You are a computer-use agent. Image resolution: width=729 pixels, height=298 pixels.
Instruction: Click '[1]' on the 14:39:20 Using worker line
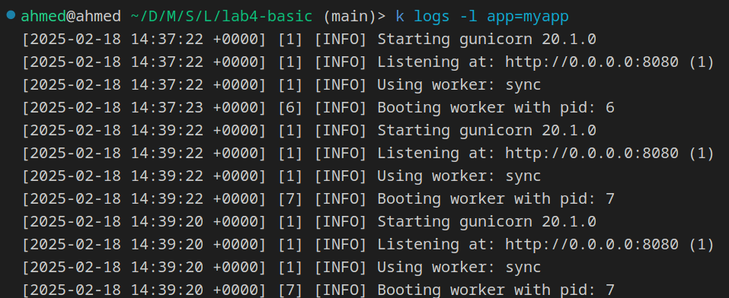pos(290,267)
